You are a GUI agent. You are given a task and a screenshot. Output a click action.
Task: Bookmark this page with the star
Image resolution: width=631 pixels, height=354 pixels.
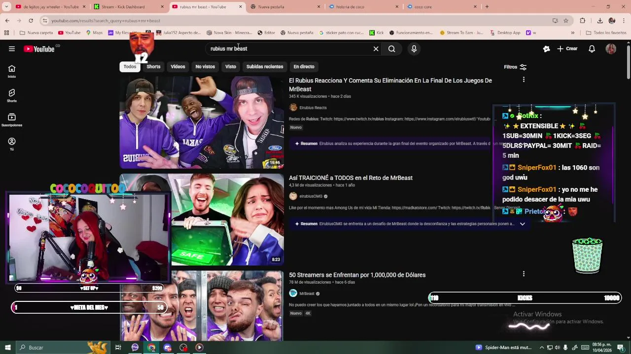pos(566,21)
